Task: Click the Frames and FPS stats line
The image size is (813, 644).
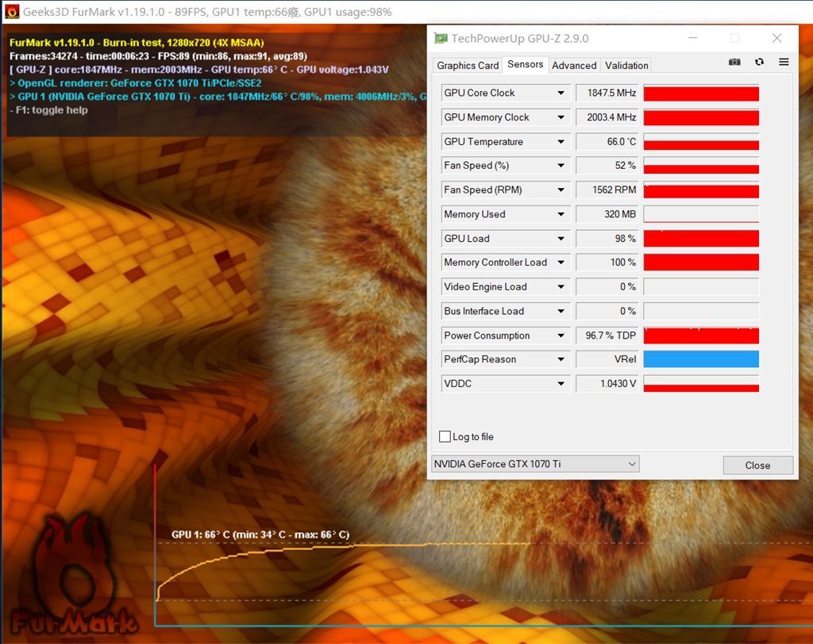Action: point(159,56)
